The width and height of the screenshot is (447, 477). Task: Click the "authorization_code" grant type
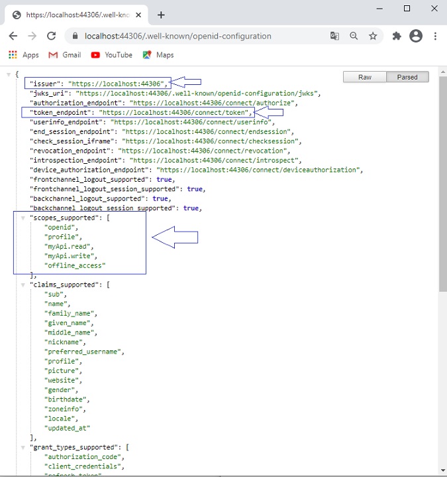pos(83,457)
